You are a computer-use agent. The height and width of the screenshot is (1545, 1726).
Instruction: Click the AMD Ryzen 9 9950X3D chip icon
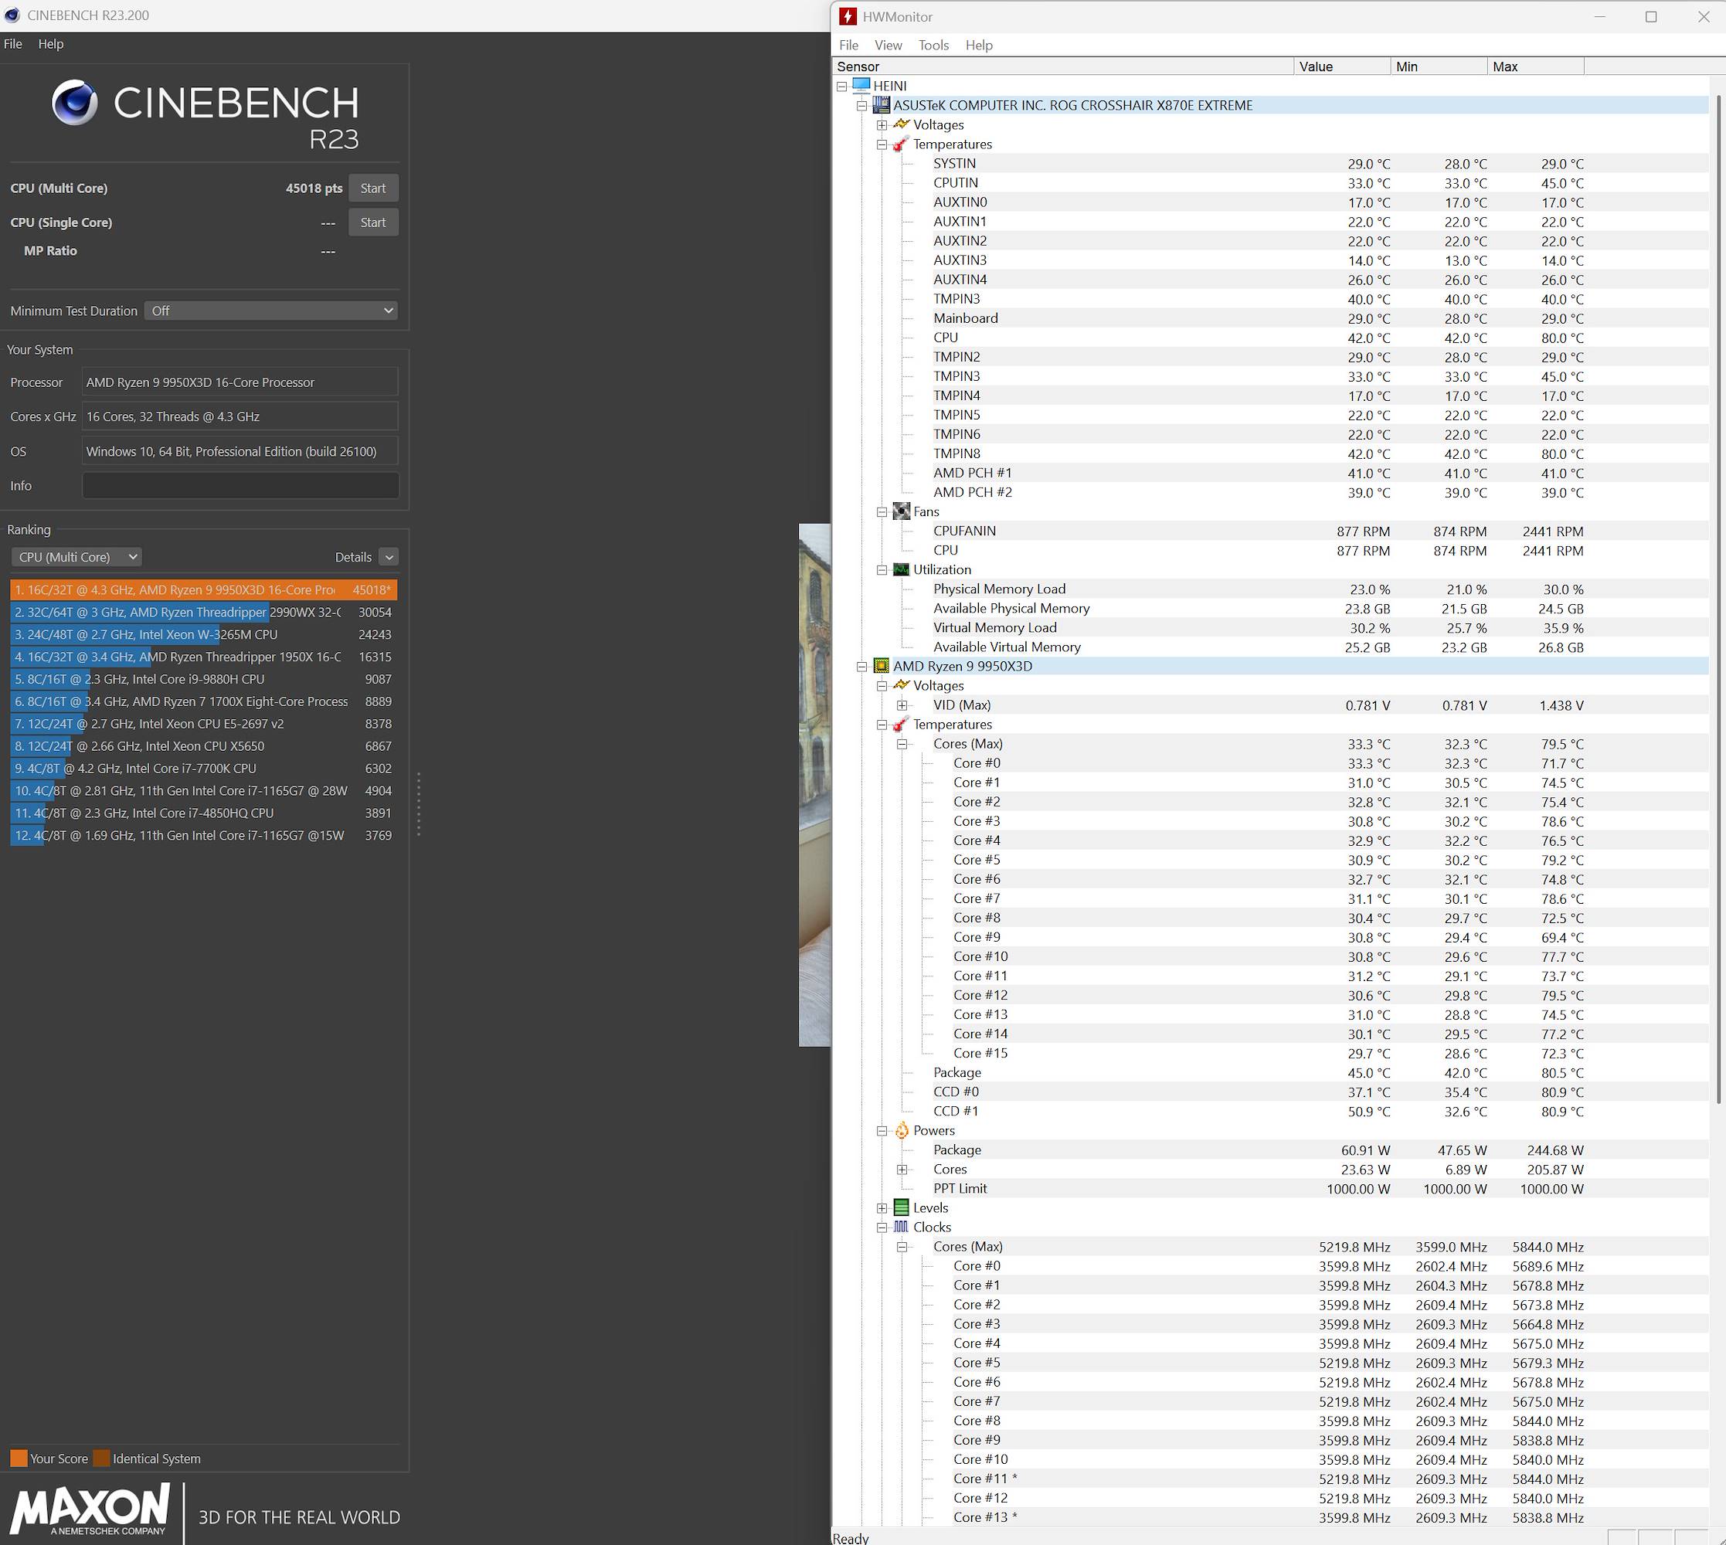tap(882, 667)
